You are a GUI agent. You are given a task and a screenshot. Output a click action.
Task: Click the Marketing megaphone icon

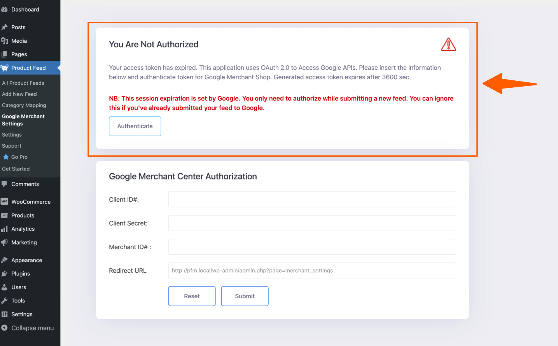(x=4, y=243)
